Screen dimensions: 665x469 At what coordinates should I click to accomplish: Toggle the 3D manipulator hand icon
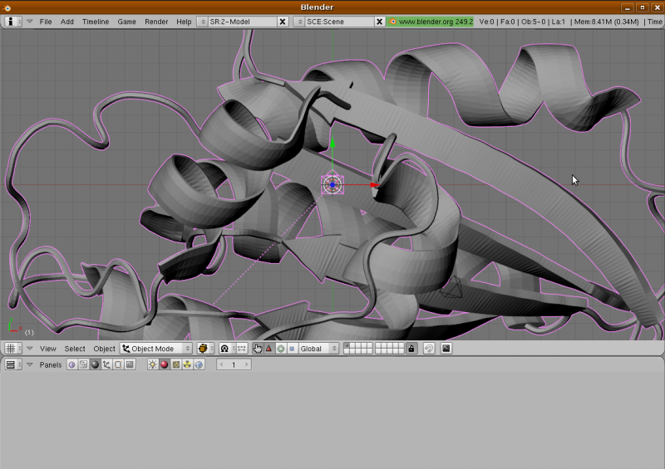258,349
